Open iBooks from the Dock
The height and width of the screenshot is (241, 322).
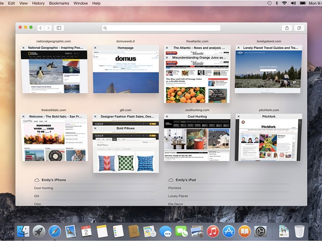pyautogui.click(x=244, y=231)
